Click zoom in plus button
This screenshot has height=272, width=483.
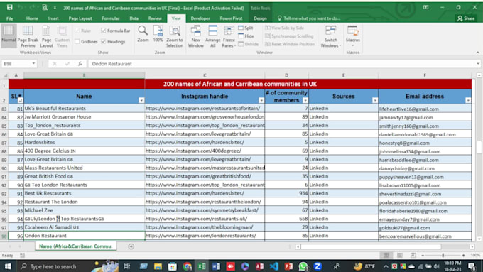coord(463,255)
